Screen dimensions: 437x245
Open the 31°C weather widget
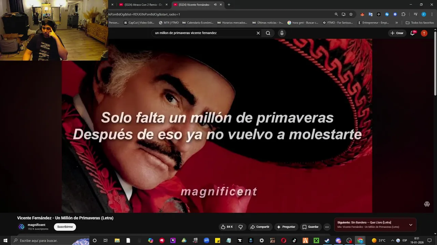click(379, 241)
